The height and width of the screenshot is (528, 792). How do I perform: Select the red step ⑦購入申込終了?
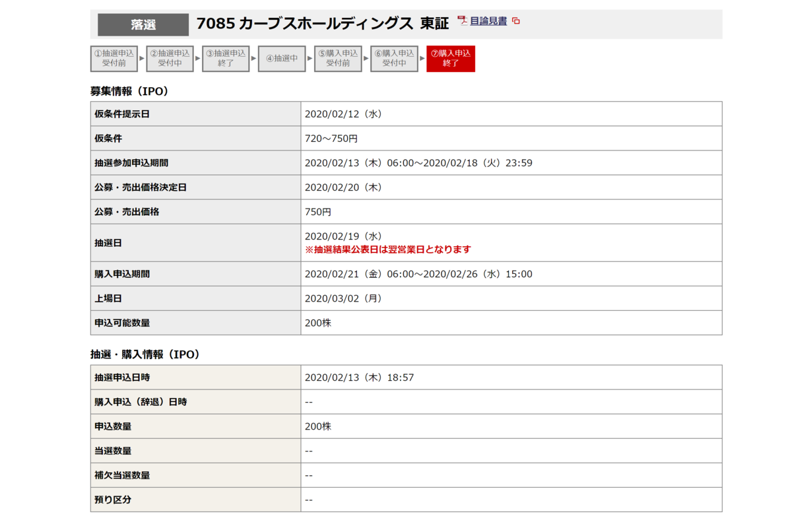tap(451, 59)
